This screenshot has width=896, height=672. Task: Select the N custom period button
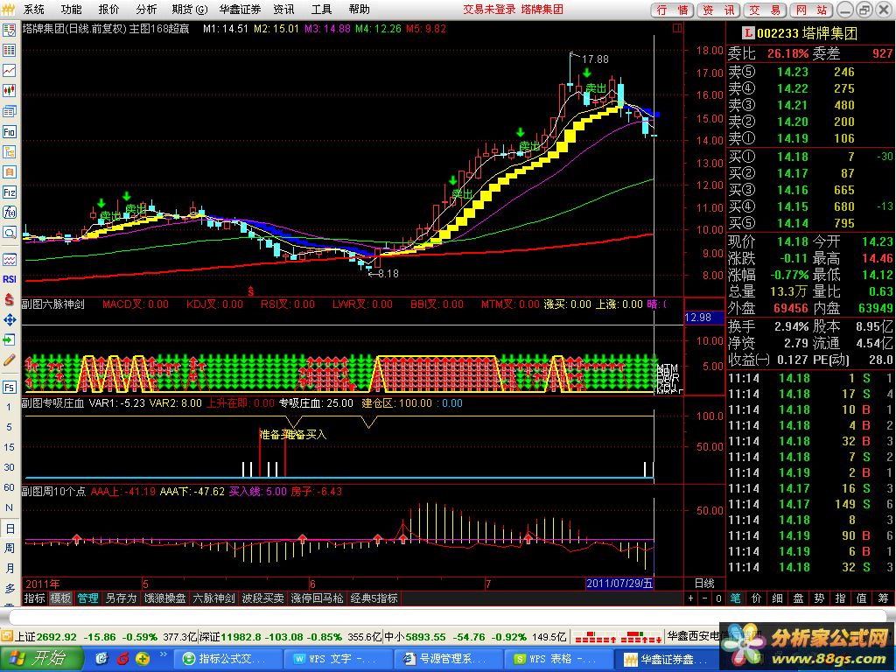click(9, 507)
